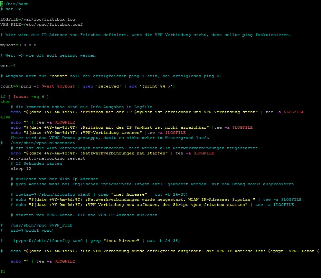Click echo line 'Netzwerkverbindungen neu starten'
Screen dimensions: 321x278
112,153
